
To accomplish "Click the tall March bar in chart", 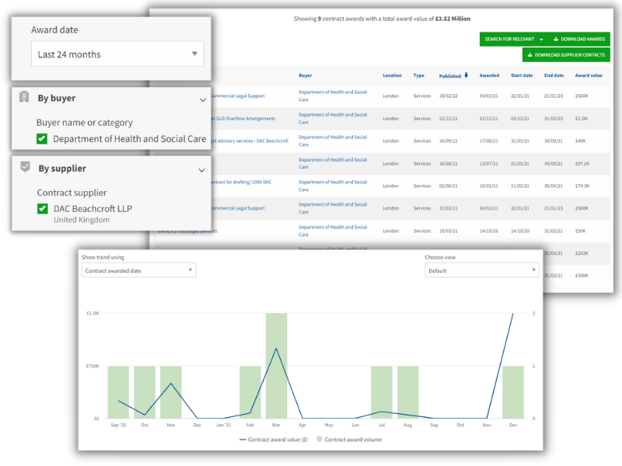I will point(277,365).
